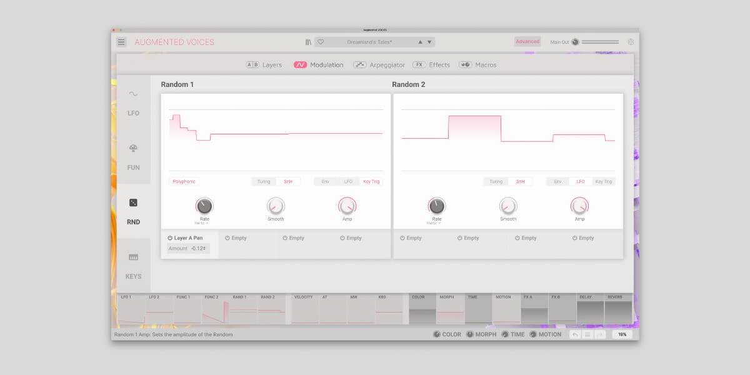Screen dimensions: 750x375
Task: Click the Advanced button
Action: 527,42
